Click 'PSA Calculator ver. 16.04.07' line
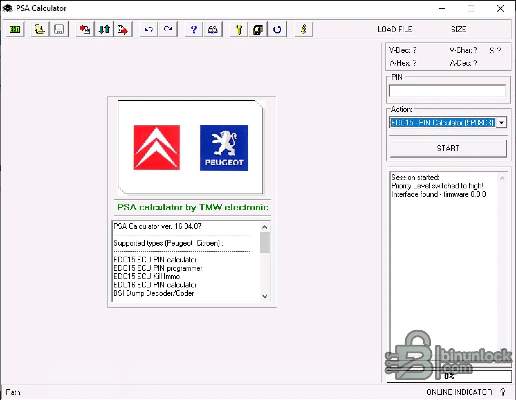This screenshot has width=516, height=400. tap(158, 226)
